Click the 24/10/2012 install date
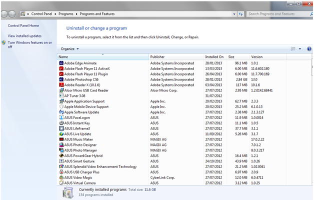The height and width of the screenshot is (201, 314). coord(213,161)
